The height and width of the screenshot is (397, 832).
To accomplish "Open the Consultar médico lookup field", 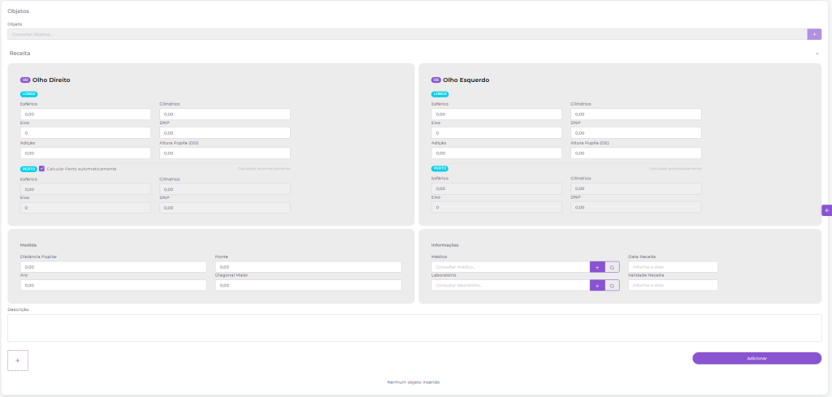I will point(509,266).
